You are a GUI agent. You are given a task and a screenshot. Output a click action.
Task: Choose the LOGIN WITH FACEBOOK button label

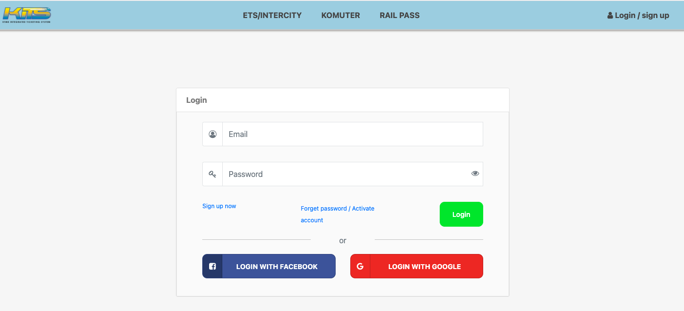[277, 267]
